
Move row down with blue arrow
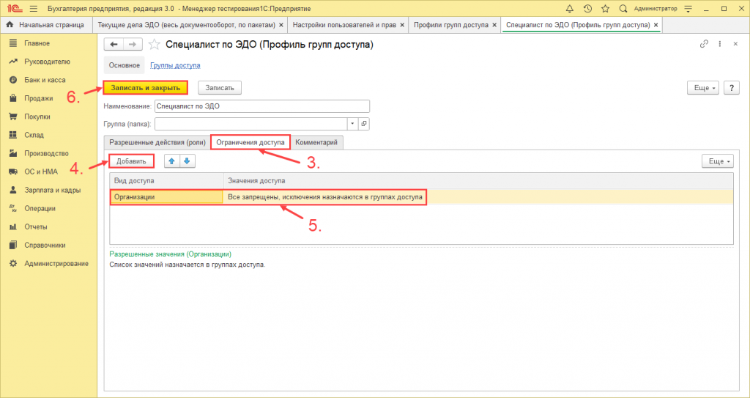(x=187, y=161)
